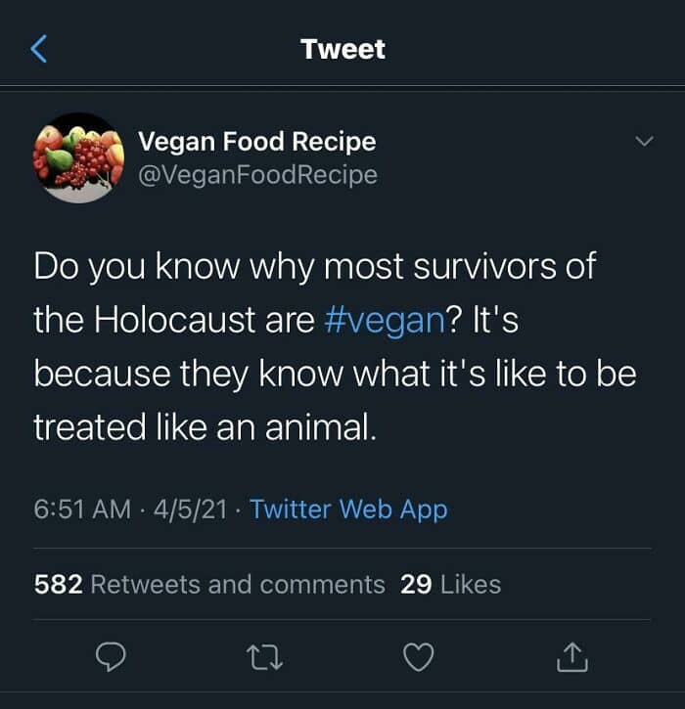Screen dimensions: 685x709
Task: Tap the line "because they know what it's like"
Action: (x=334, y=374)
